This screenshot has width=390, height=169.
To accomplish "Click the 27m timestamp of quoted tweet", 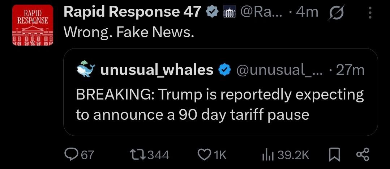I will (350, 71).
